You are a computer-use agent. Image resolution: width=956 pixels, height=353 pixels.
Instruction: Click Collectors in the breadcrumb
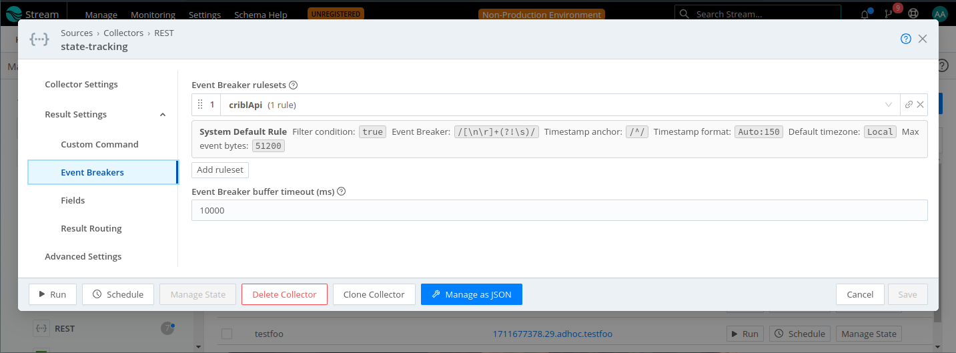click(123, 33)
